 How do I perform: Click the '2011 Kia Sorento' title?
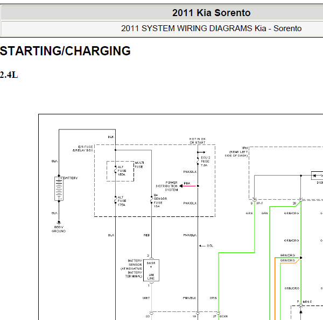coord(212,13)
